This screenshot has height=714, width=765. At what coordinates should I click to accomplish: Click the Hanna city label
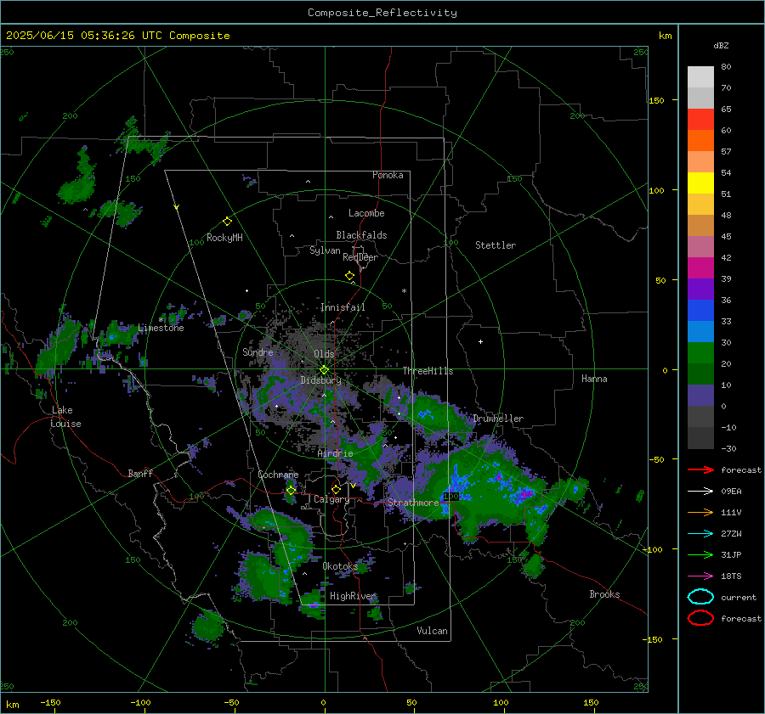click(594, 379)
